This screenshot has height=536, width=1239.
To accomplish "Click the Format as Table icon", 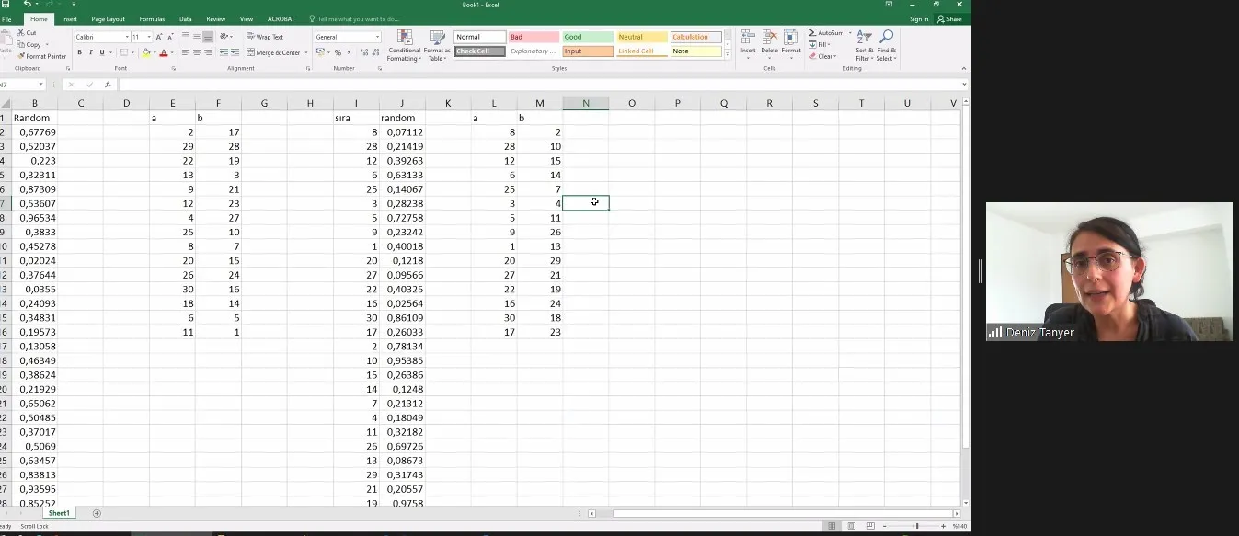I will point(438,44).
